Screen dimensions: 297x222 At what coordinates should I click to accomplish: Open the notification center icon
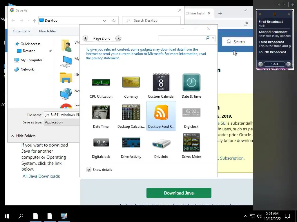pos(287,216)
